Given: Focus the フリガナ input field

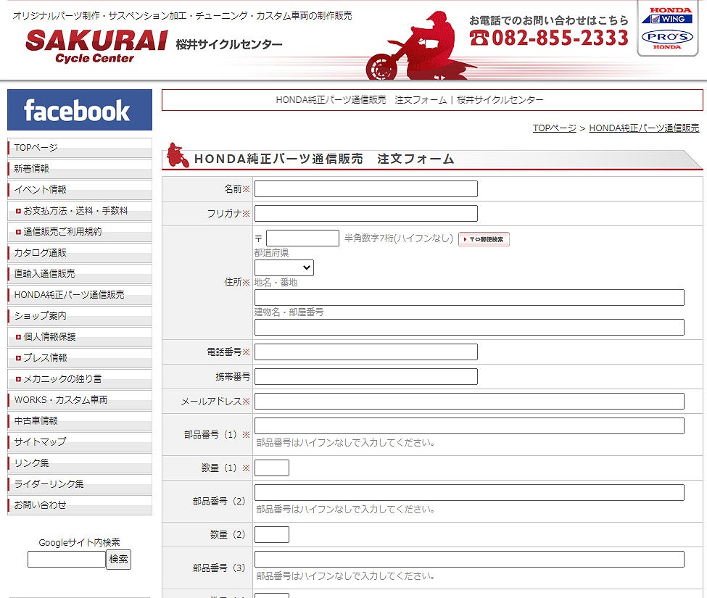Looking at the screenshot, I should point(366,214).
